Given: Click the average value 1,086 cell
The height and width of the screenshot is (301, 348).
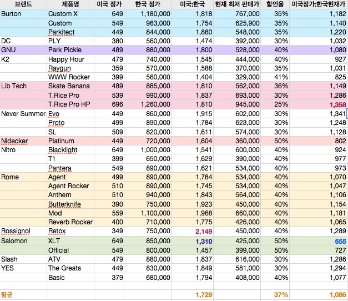Looking at the screenshot, I should click(x=319, y=295).
